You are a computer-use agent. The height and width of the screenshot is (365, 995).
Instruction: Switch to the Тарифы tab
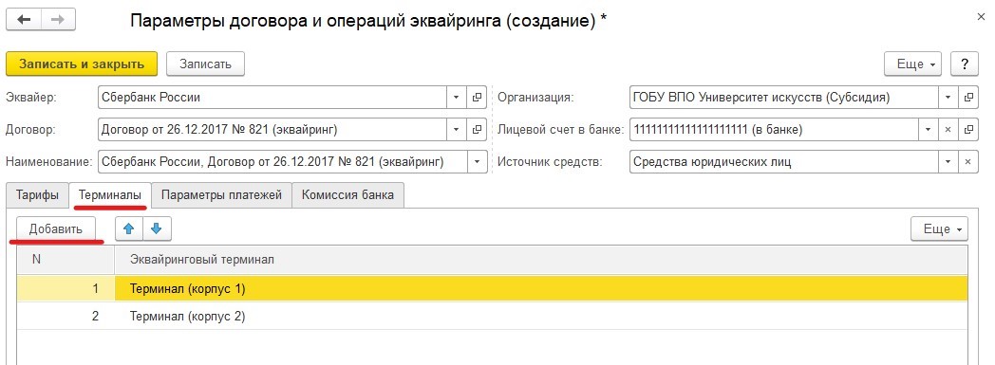[37, 195]
